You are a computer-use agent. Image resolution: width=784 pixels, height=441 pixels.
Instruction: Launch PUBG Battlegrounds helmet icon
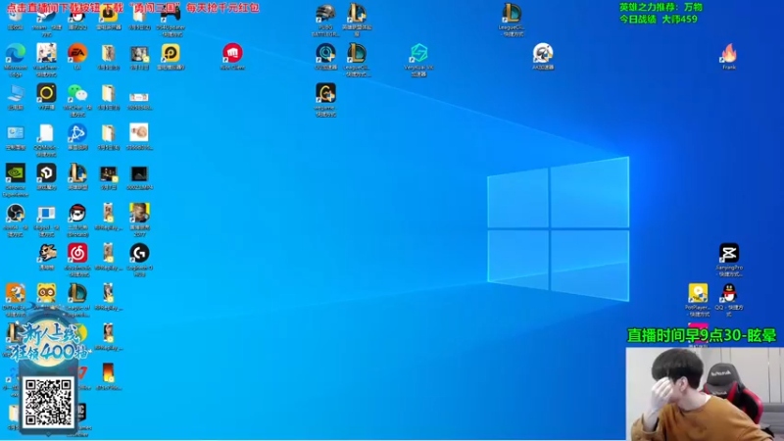click(x=325, y=14)
